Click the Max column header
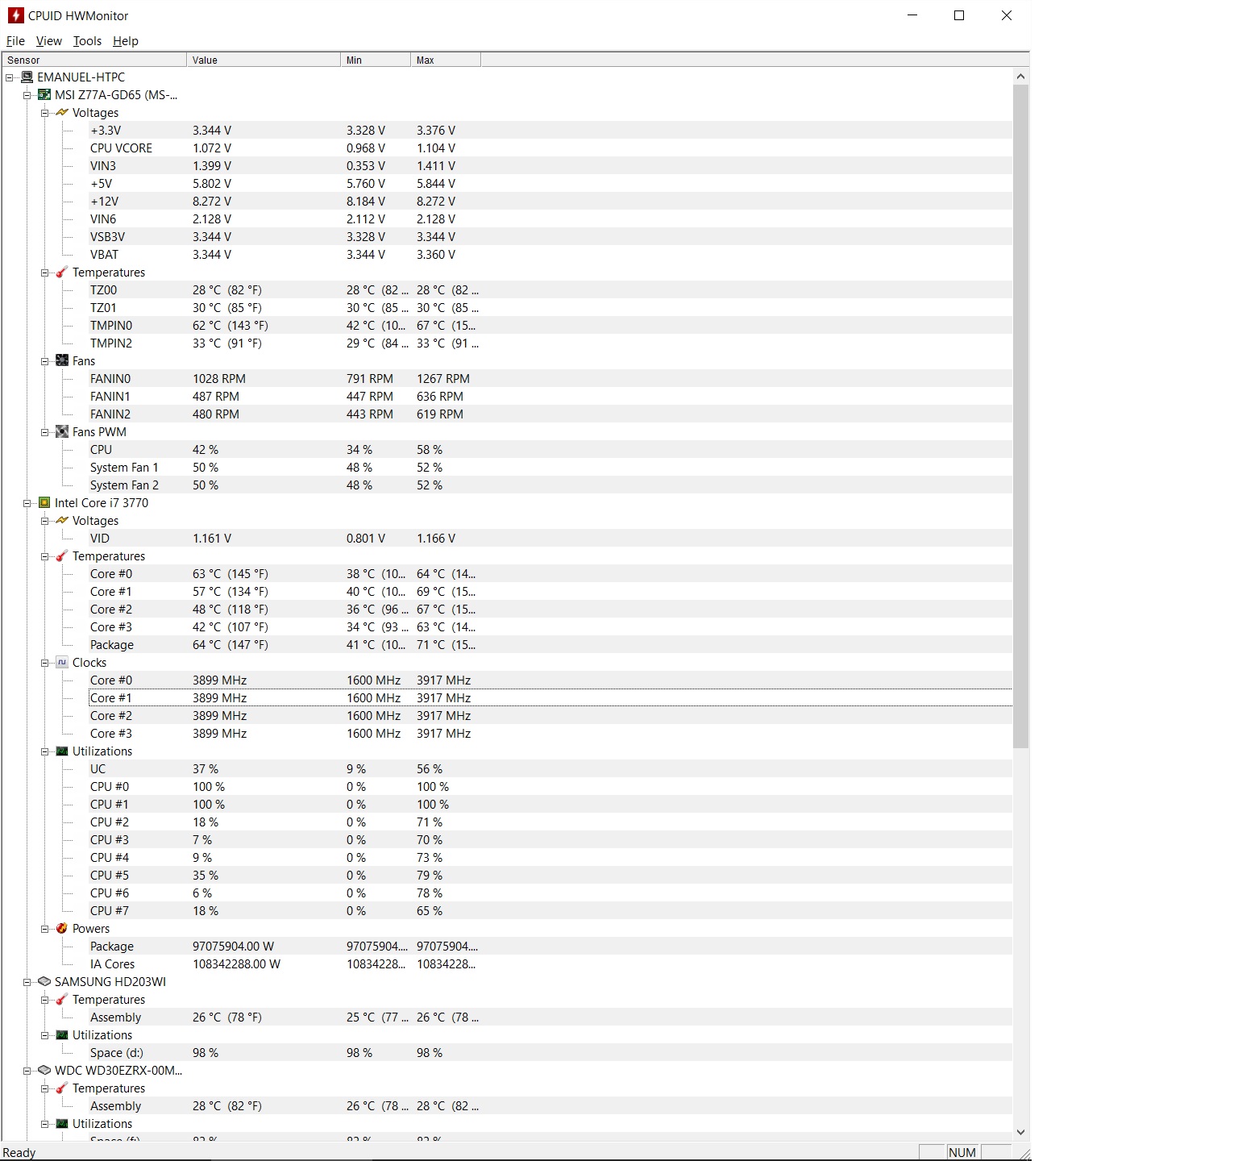This screenshot has width=1238, height=1161. [x=446, y=60]
